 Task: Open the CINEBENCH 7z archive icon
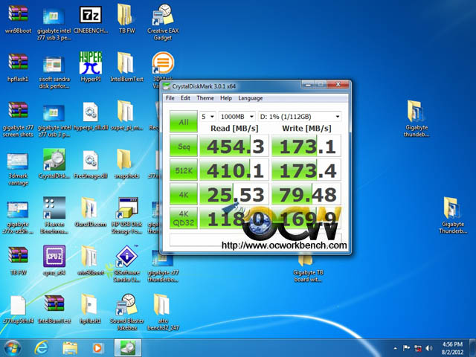pos(91,15)
